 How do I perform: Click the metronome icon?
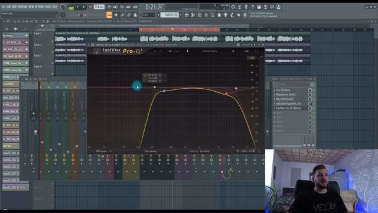click(109, 7)
